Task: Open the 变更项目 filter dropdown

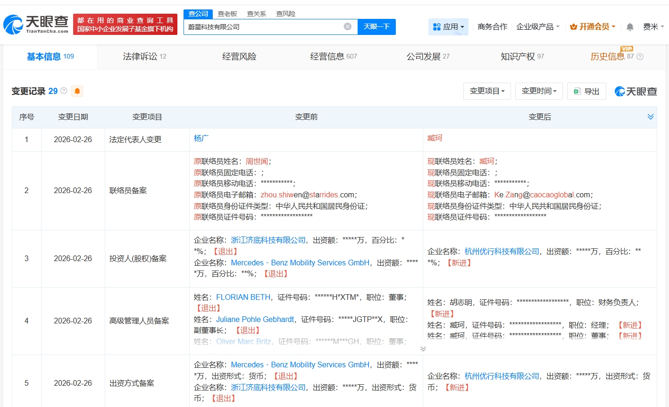Action: tap(487, 91)
